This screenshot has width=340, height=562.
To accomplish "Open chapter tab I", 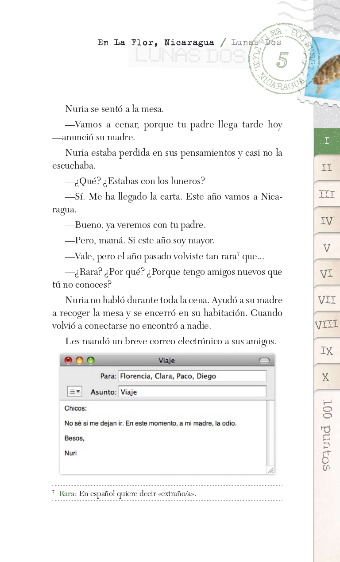I will point(327,141).
